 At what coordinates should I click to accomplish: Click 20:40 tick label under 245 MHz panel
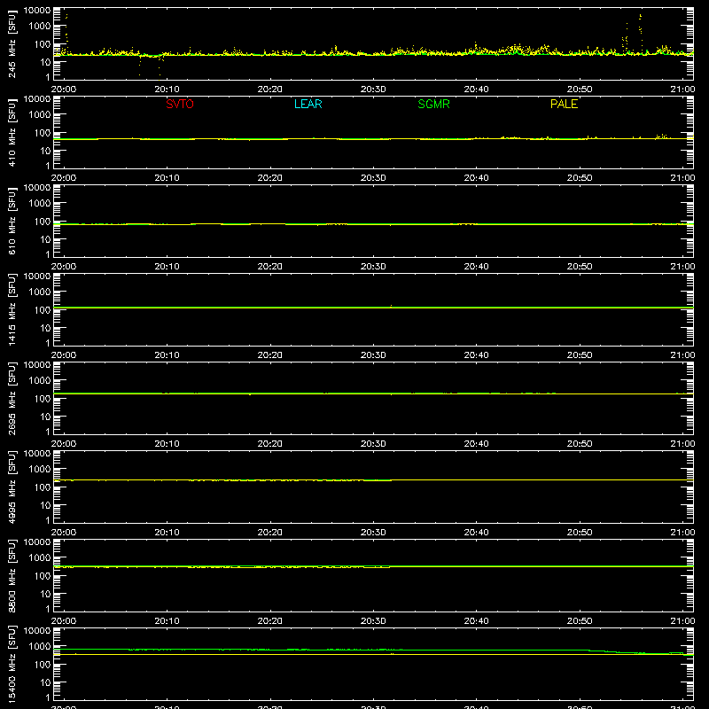point(476,90)
